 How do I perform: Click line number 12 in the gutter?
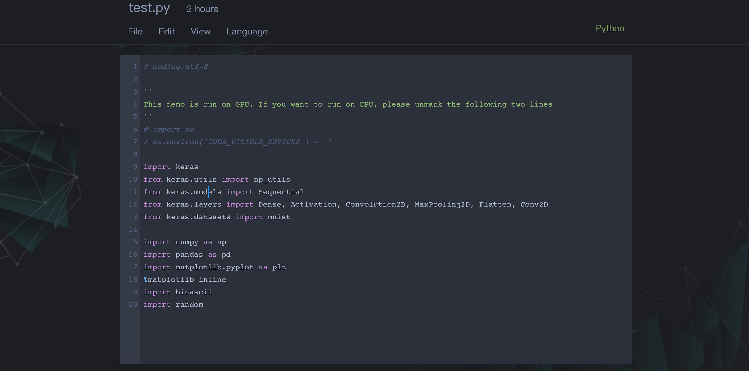coord(133,204)
